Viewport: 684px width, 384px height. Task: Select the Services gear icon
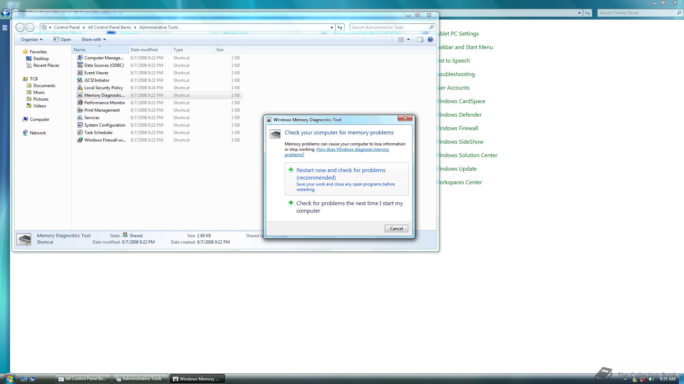80,117
